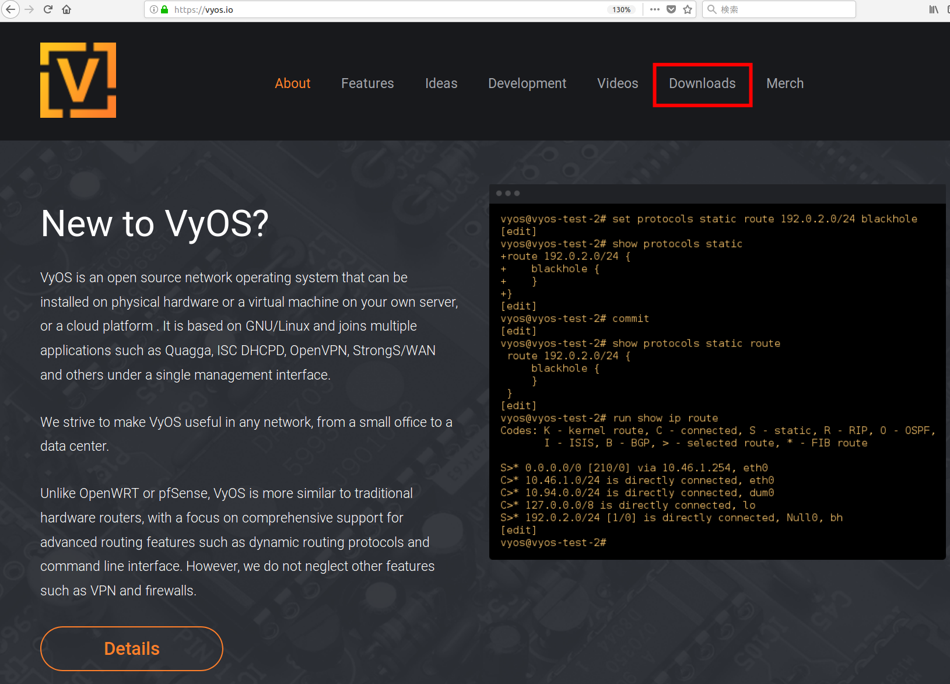
Task: Click the VyOS logo
Action: 78,80
